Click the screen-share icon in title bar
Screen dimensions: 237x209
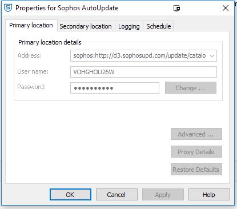(176, 8)
